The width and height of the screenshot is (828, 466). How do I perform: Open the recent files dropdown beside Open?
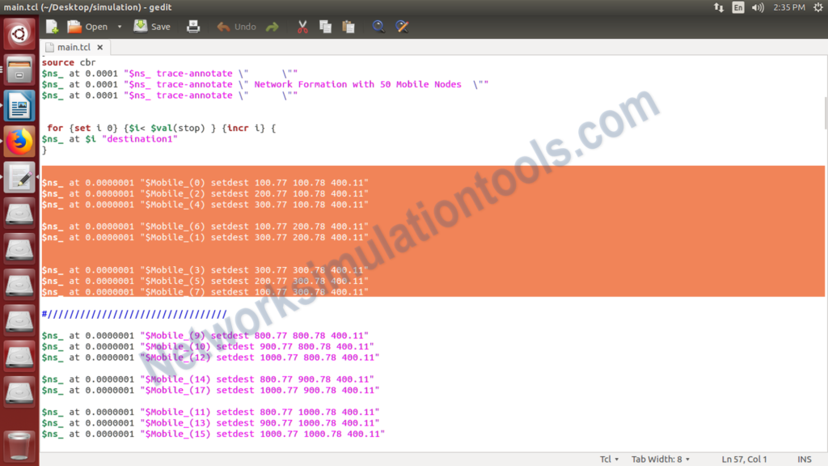coord(119,26)
